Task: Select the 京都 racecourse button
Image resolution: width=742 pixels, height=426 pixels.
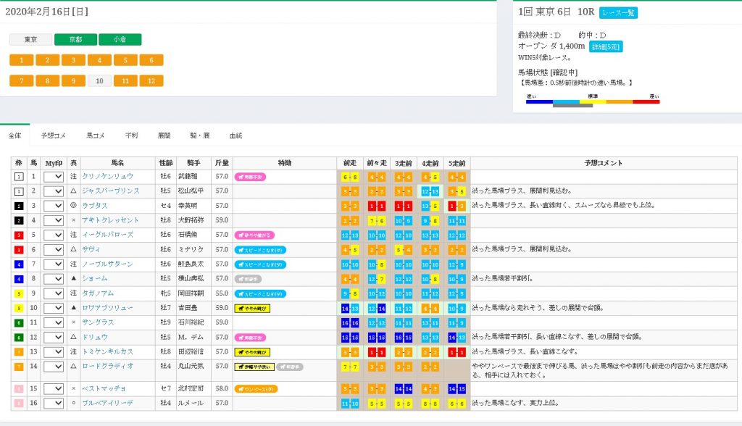Action: coord(75,40)
